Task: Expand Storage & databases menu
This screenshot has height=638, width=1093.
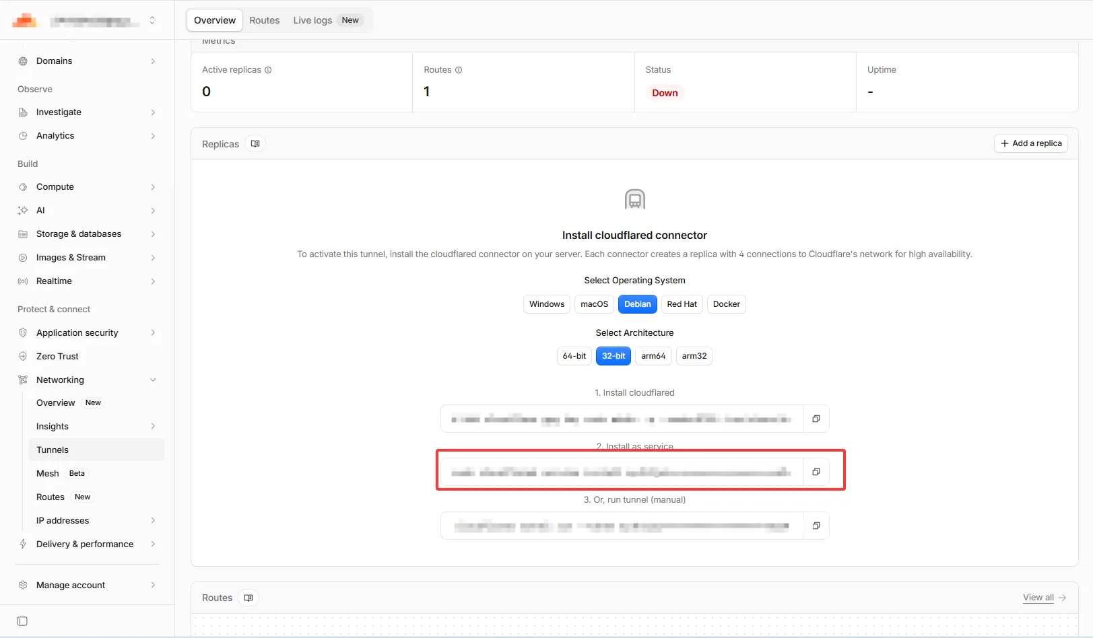Action: pyautogui.click(x=88, y=234)
